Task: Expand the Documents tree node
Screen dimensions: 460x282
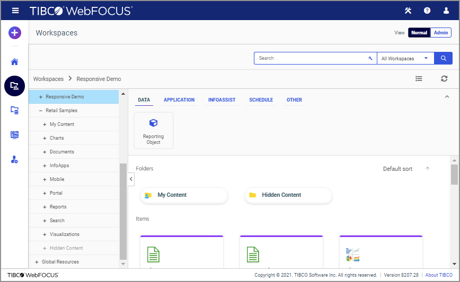Action: pos(45,152)
